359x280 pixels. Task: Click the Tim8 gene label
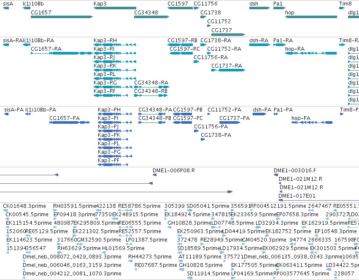[345, 4]
